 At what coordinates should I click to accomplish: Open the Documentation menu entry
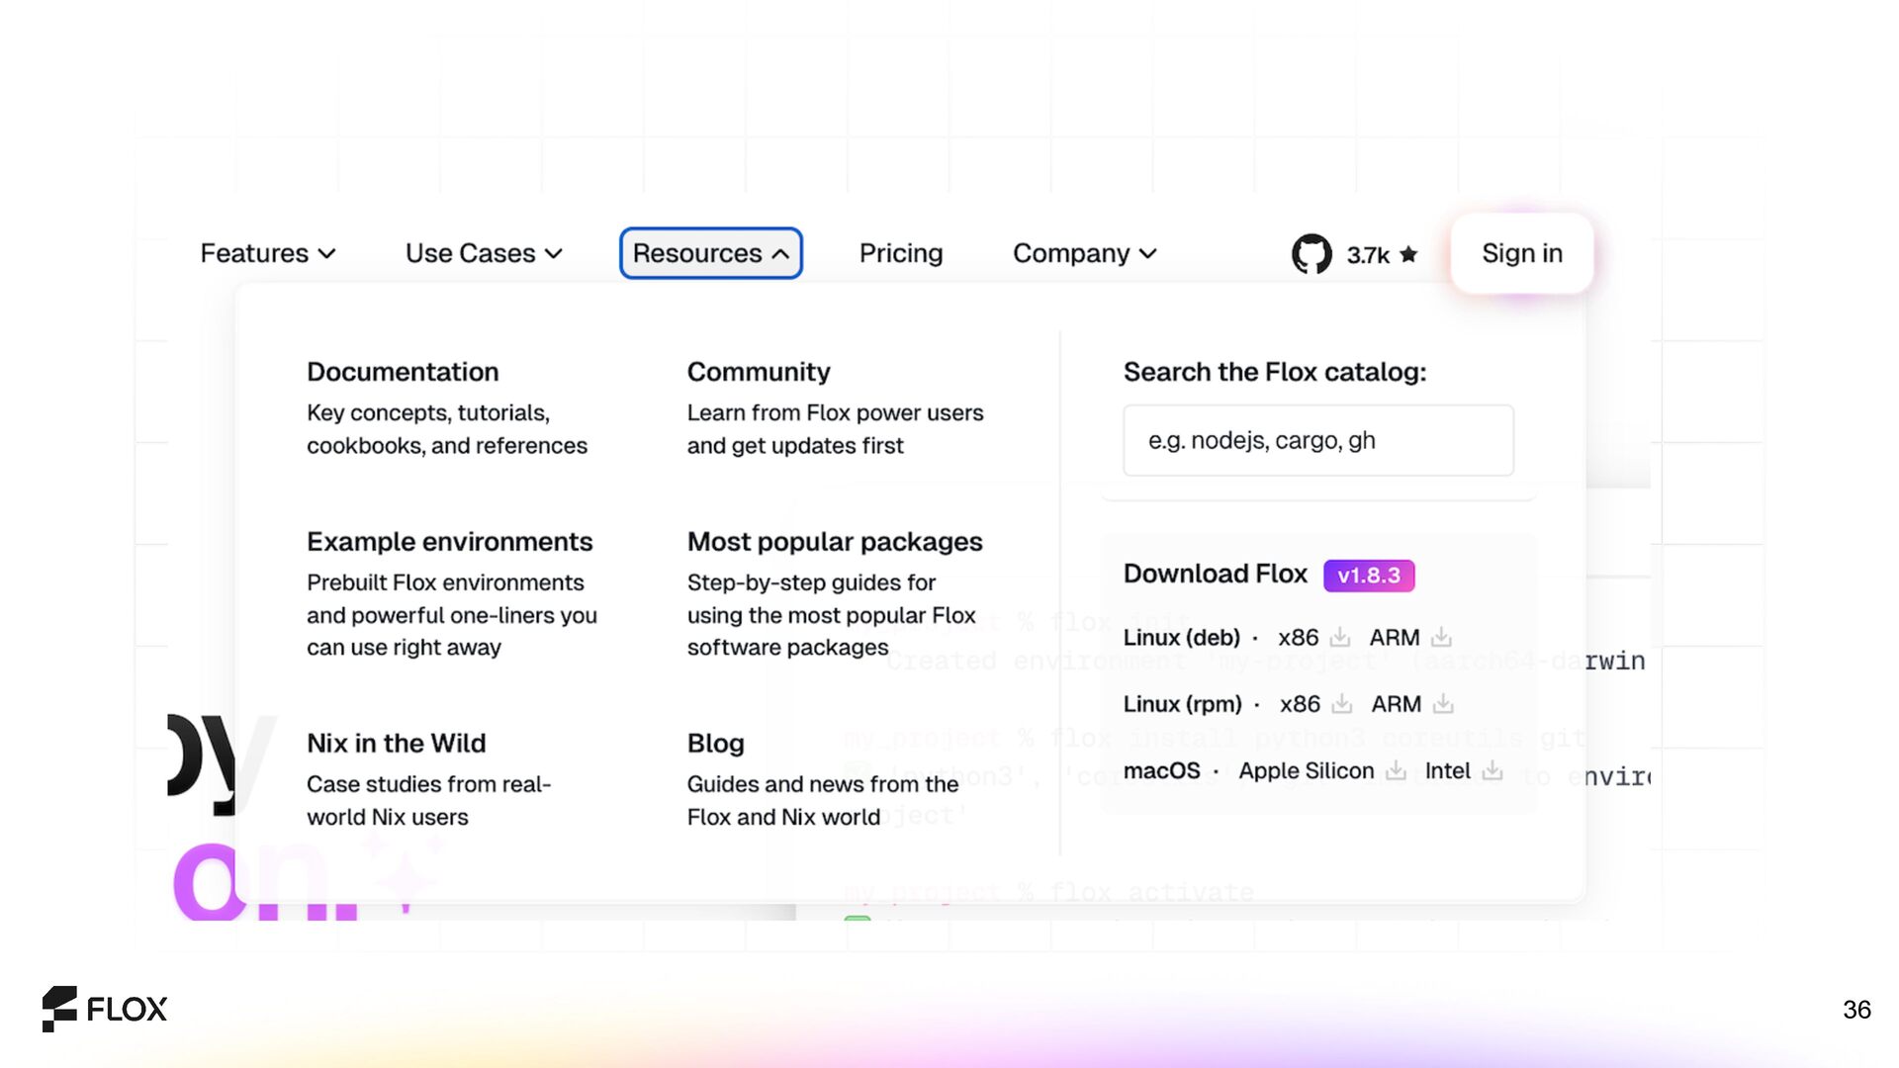click(403, 372)
